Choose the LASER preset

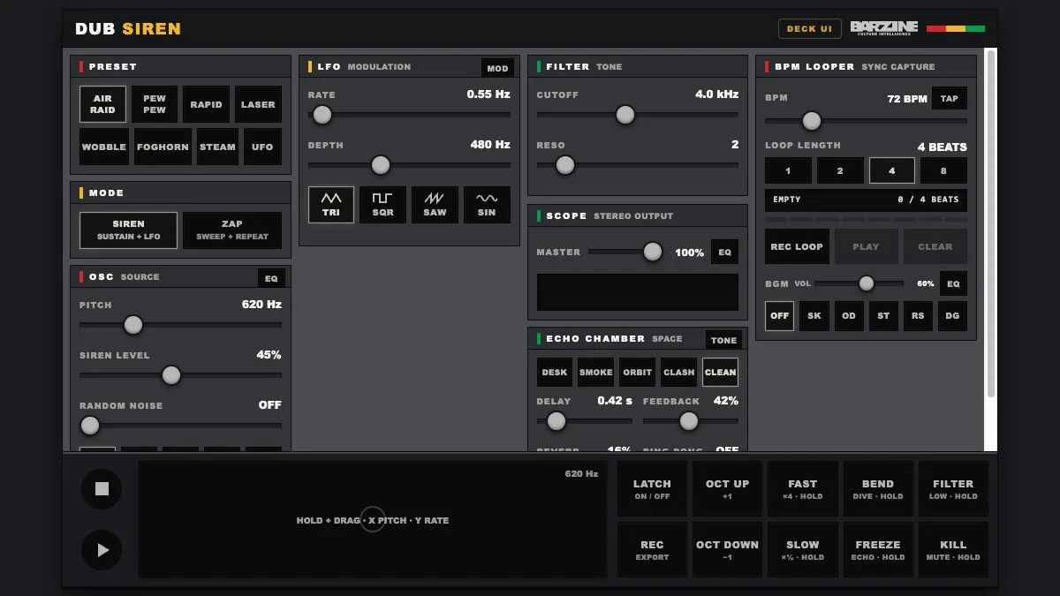[x=258, y=104]
